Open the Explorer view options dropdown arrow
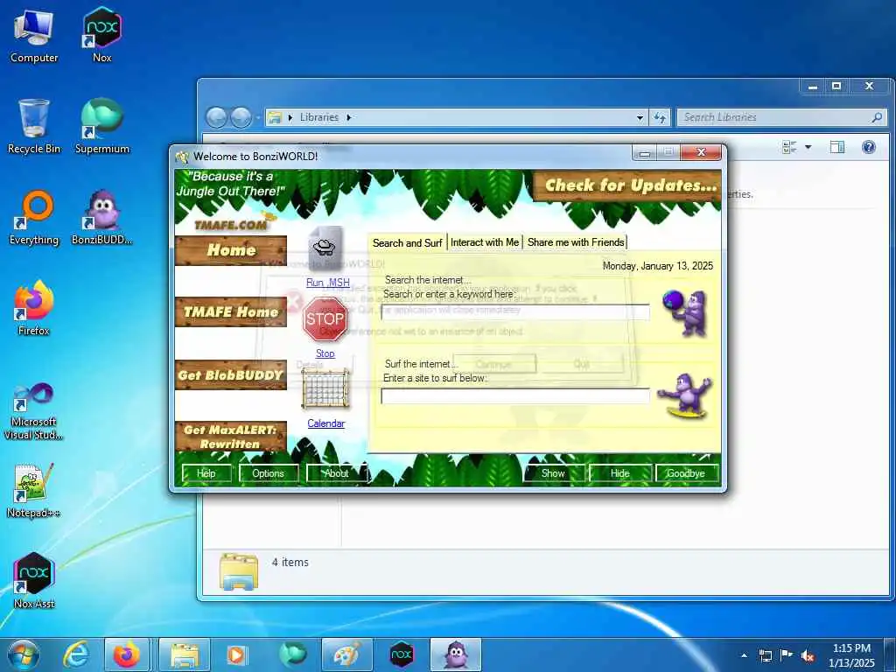 (808, 147)
